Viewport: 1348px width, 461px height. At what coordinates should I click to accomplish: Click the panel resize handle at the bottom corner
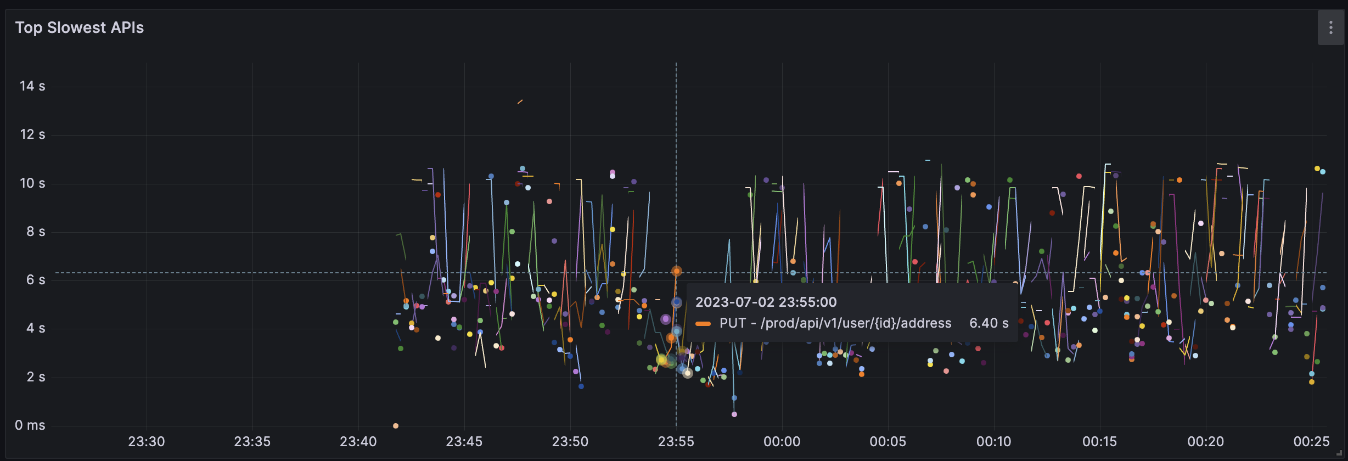(x=1339, y=453)
